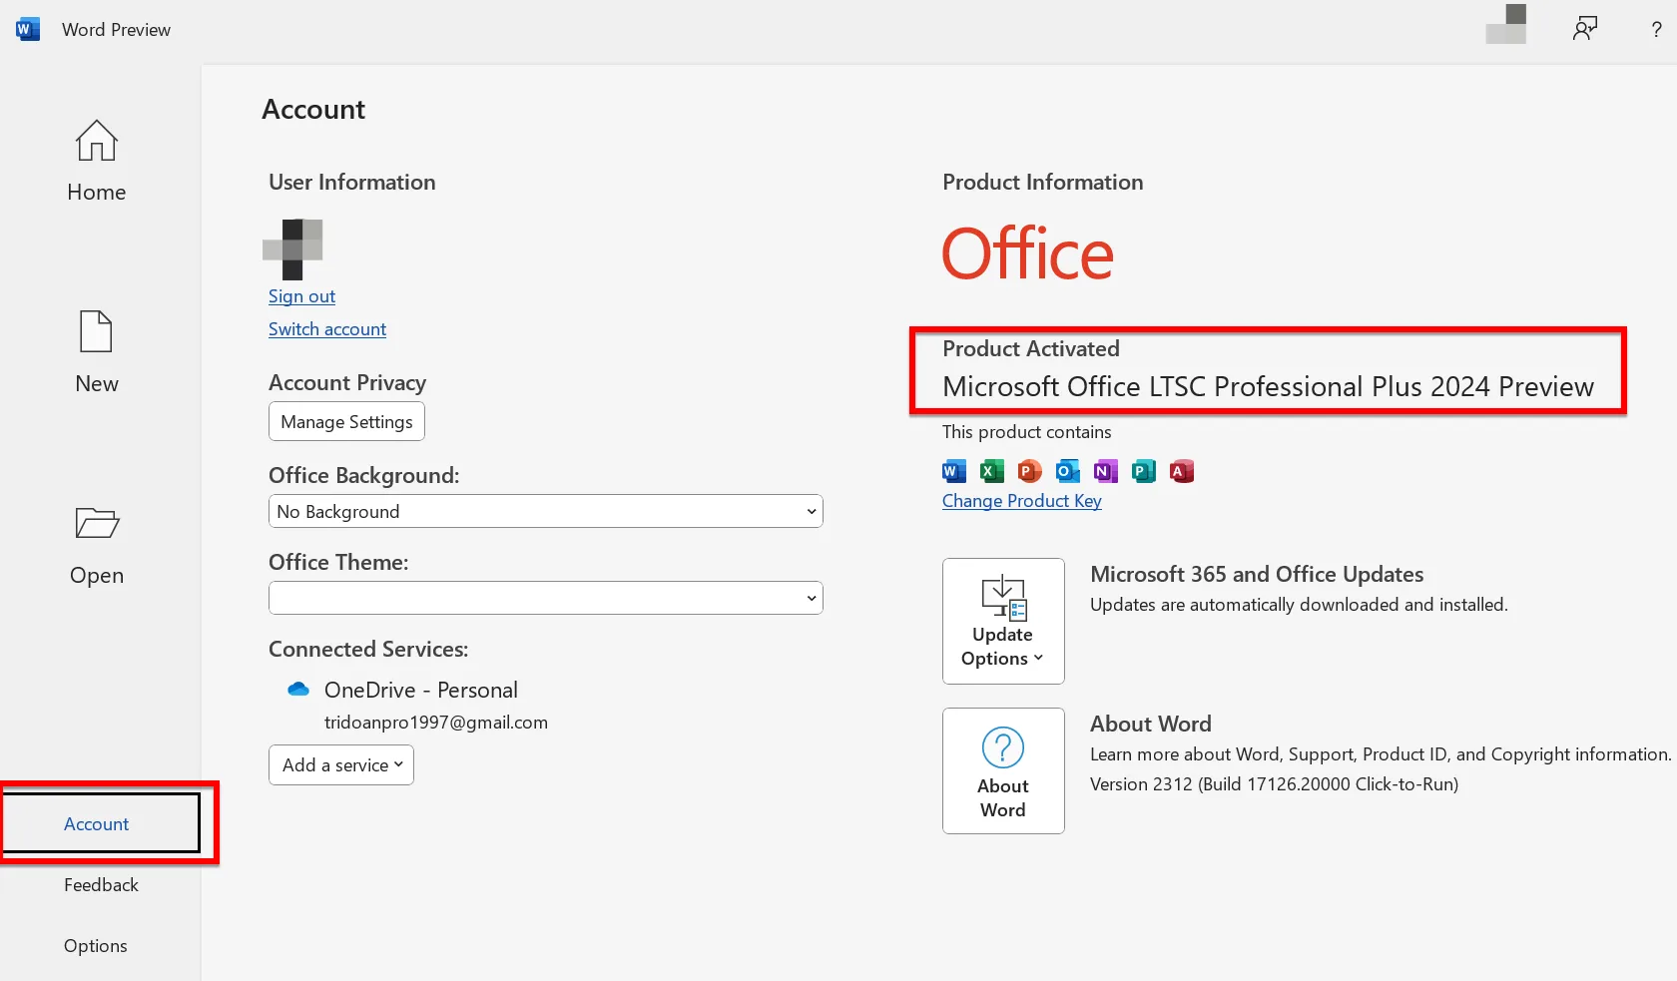Click the Microsoft Office LTSC Professional Plus text

(x=1268, y=387)
